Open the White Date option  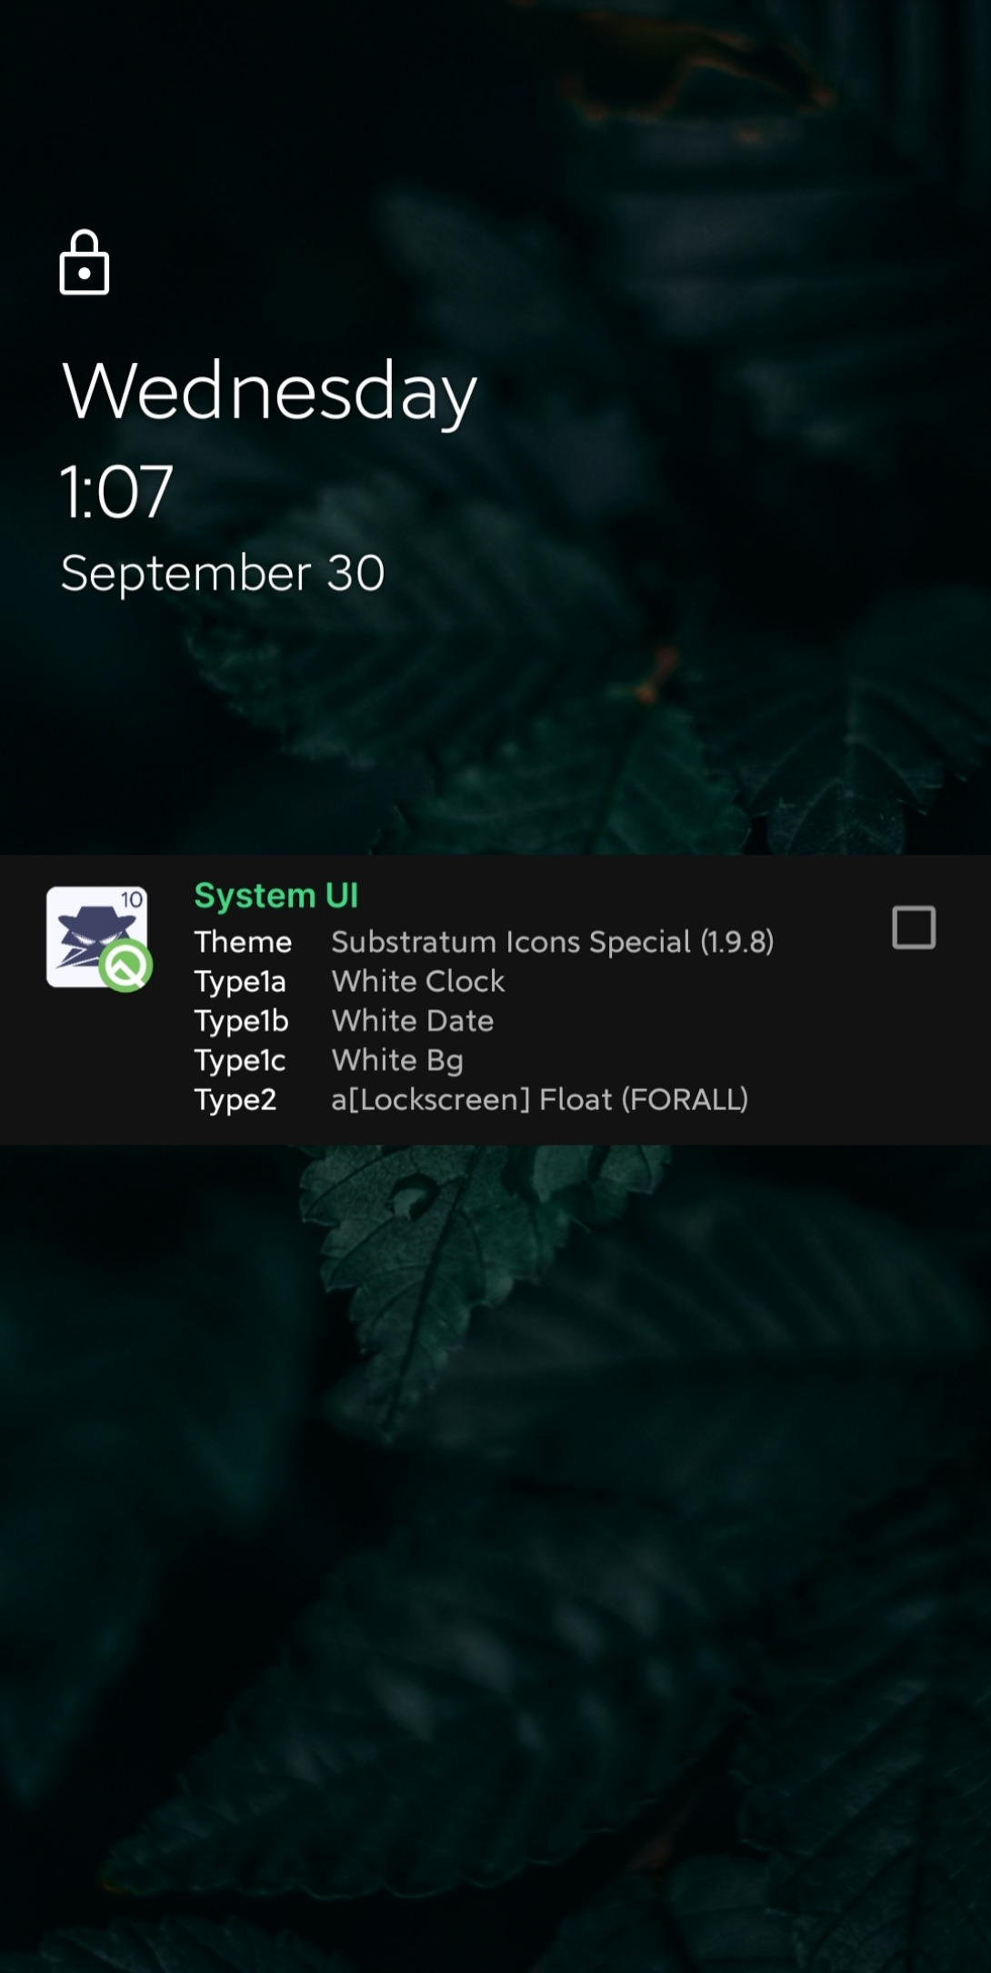pos(413,1020)
